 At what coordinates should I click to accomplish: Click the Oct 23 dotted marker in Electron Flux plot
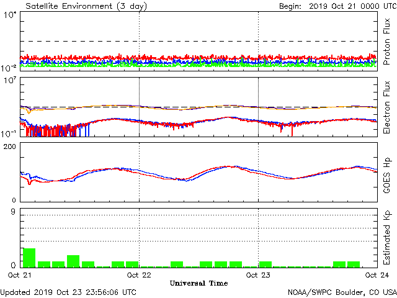pos(258,107)
